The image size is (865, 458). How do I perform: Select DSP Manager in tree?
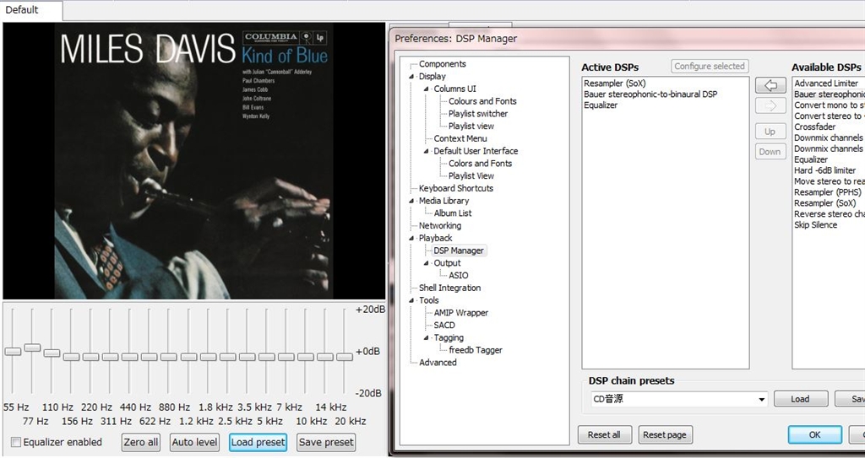tap(459, 251)
